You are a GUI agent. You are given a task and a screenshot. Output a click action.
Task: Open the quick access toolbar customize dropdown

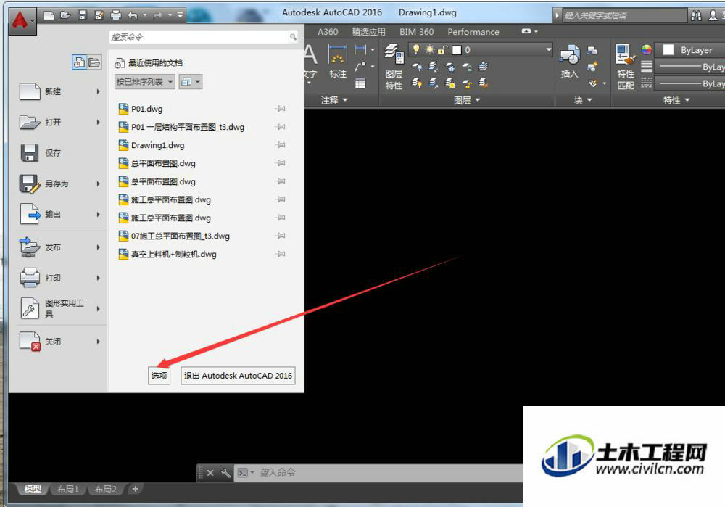pos(181,15)
